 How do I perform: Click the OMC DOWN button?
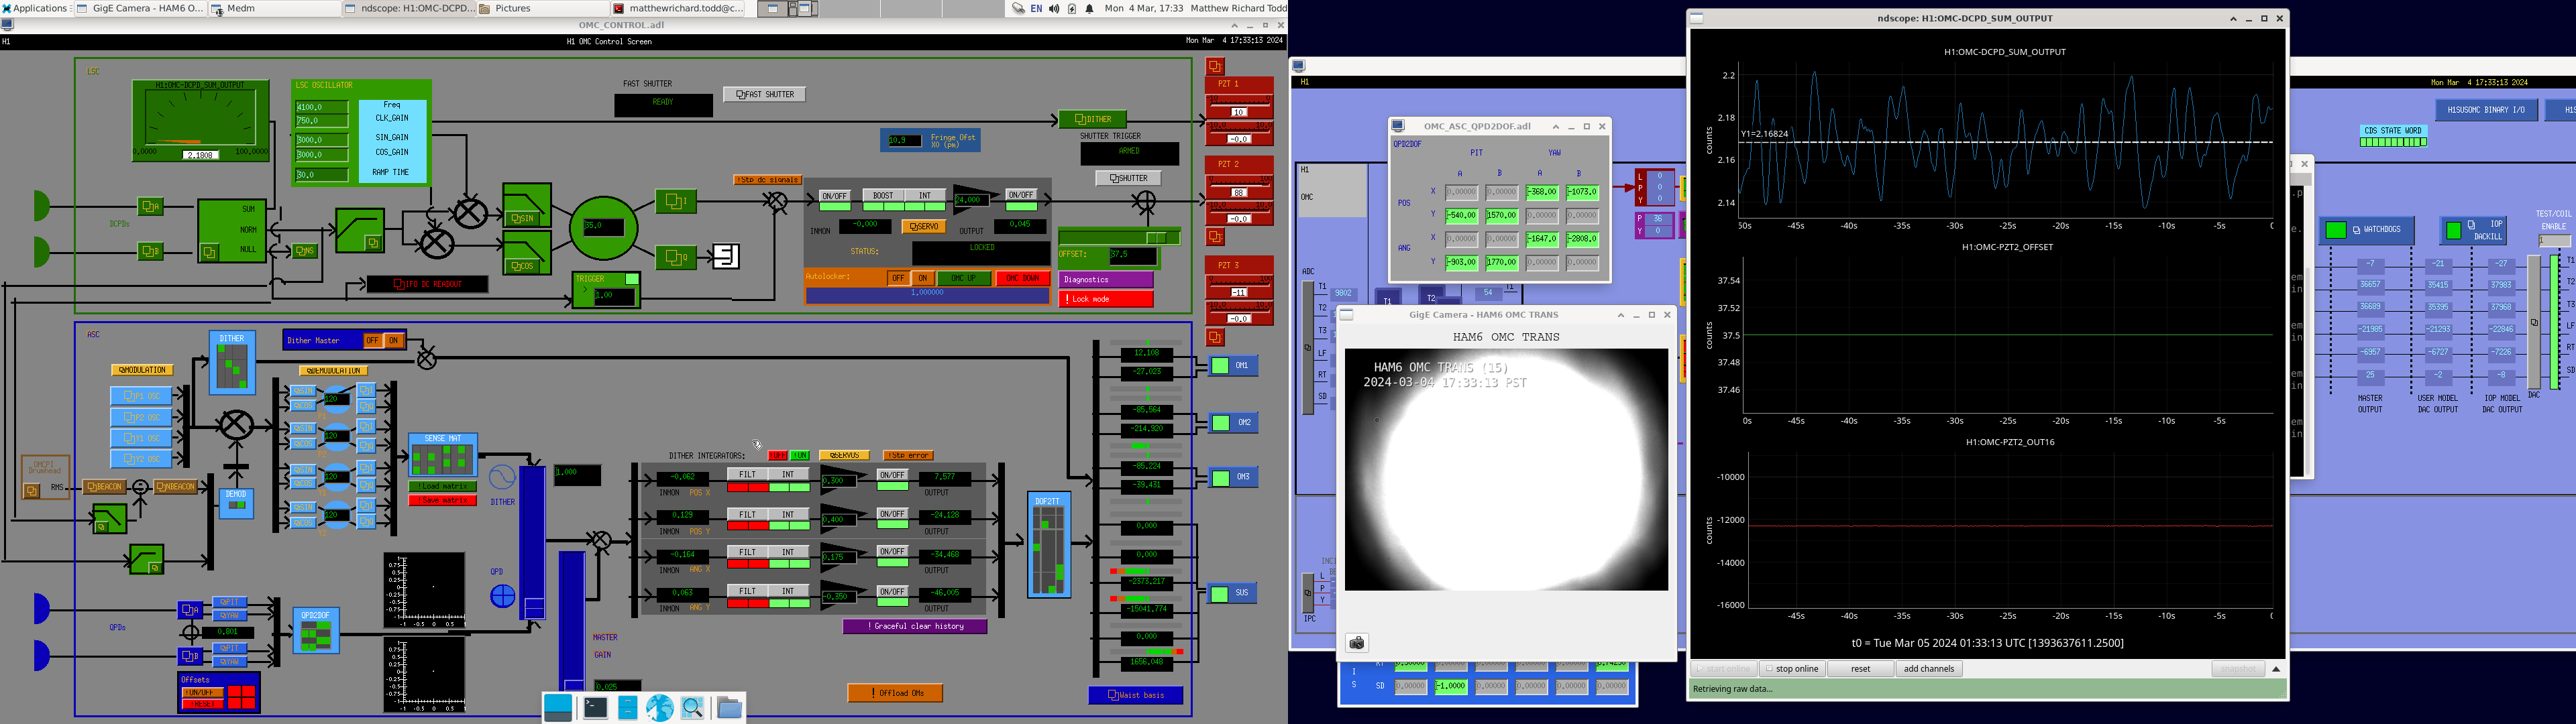[1022, 278]
